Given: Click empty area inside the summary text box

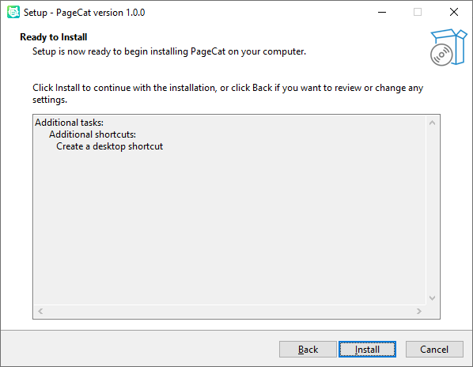Looking at the screenshot, I should [x=229, y=226].
